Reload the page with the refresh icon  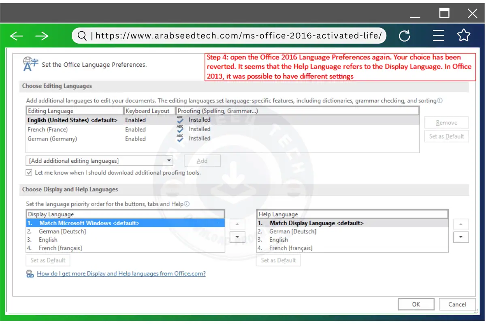(405, 36)
